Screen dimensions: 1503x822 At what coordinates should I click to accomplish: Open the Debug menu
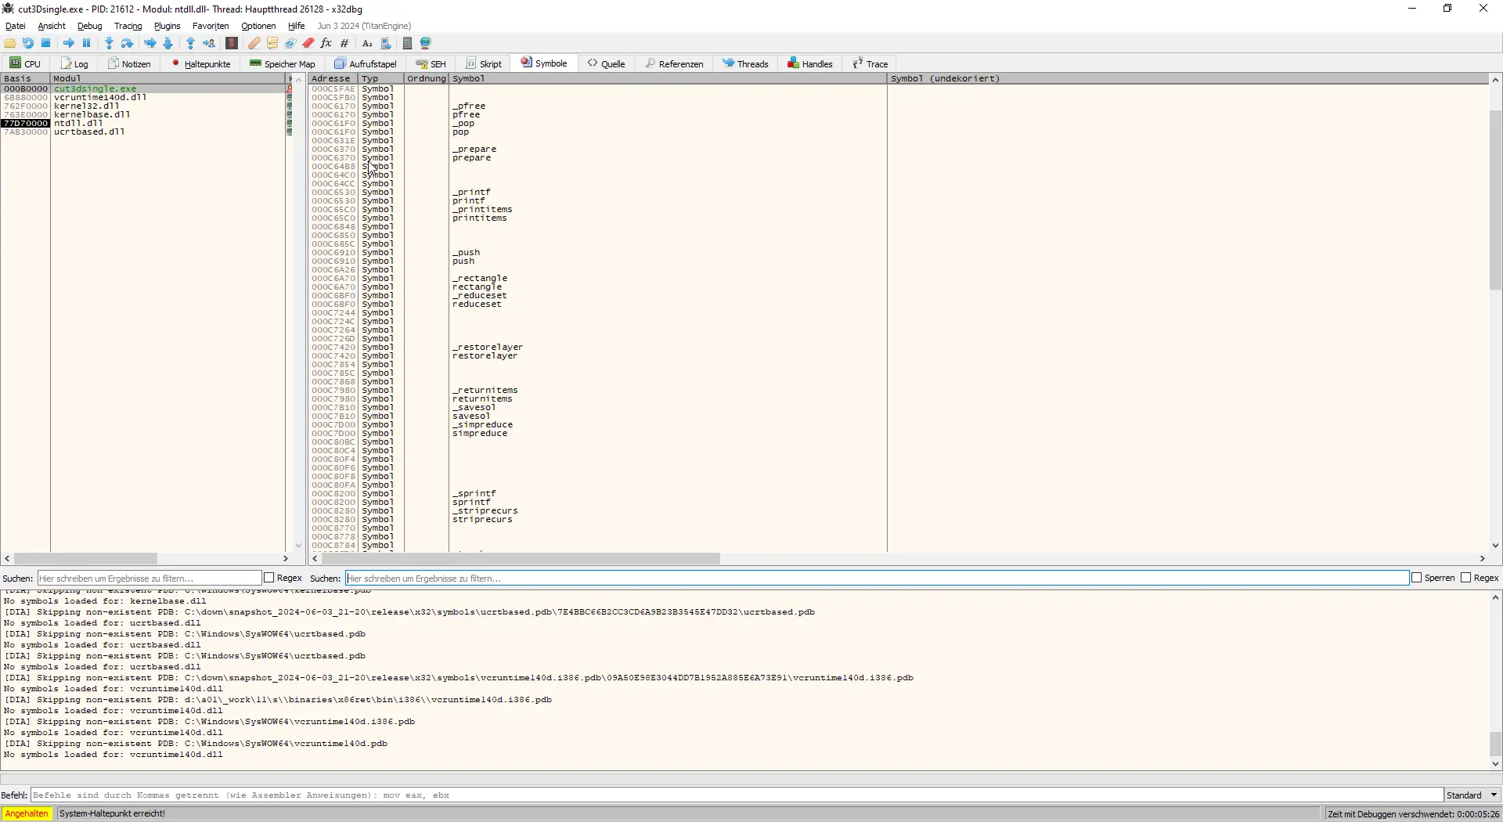[x=90, y=26]
